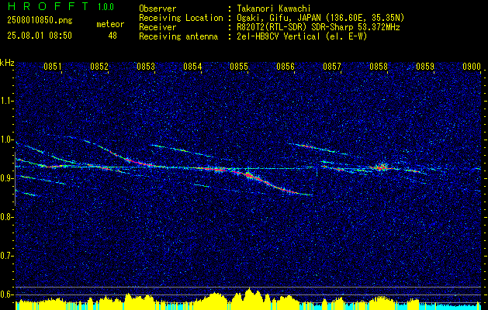Click the 0855 time marker
This screenshot has height=310, width=488.
tap(239, 67)
